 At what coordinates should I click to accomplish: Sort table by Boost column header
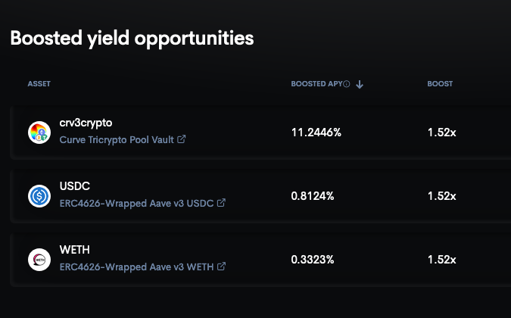point(440,84)
